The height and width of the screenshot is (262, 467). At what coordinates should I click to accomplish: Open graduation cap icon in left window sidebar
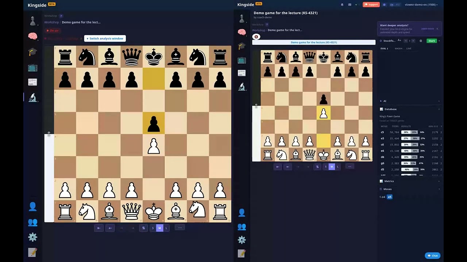tap(33, 52)
